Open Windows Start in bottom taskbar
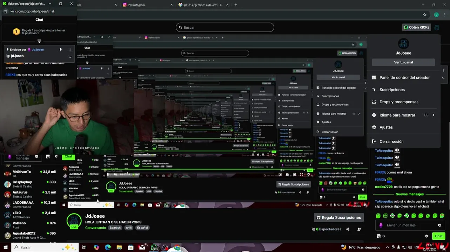The height and width of the screenshot is (252, 450). 6,247
